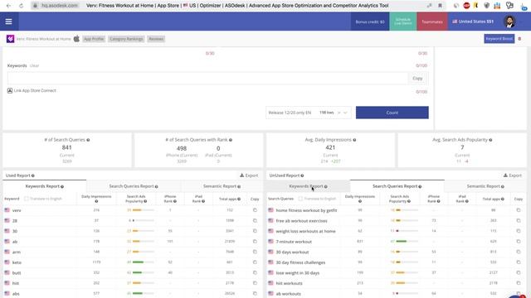The height and width of the screenshot is (298, 531).
Task: Copy the keyword keto
Action: (255, 262)
